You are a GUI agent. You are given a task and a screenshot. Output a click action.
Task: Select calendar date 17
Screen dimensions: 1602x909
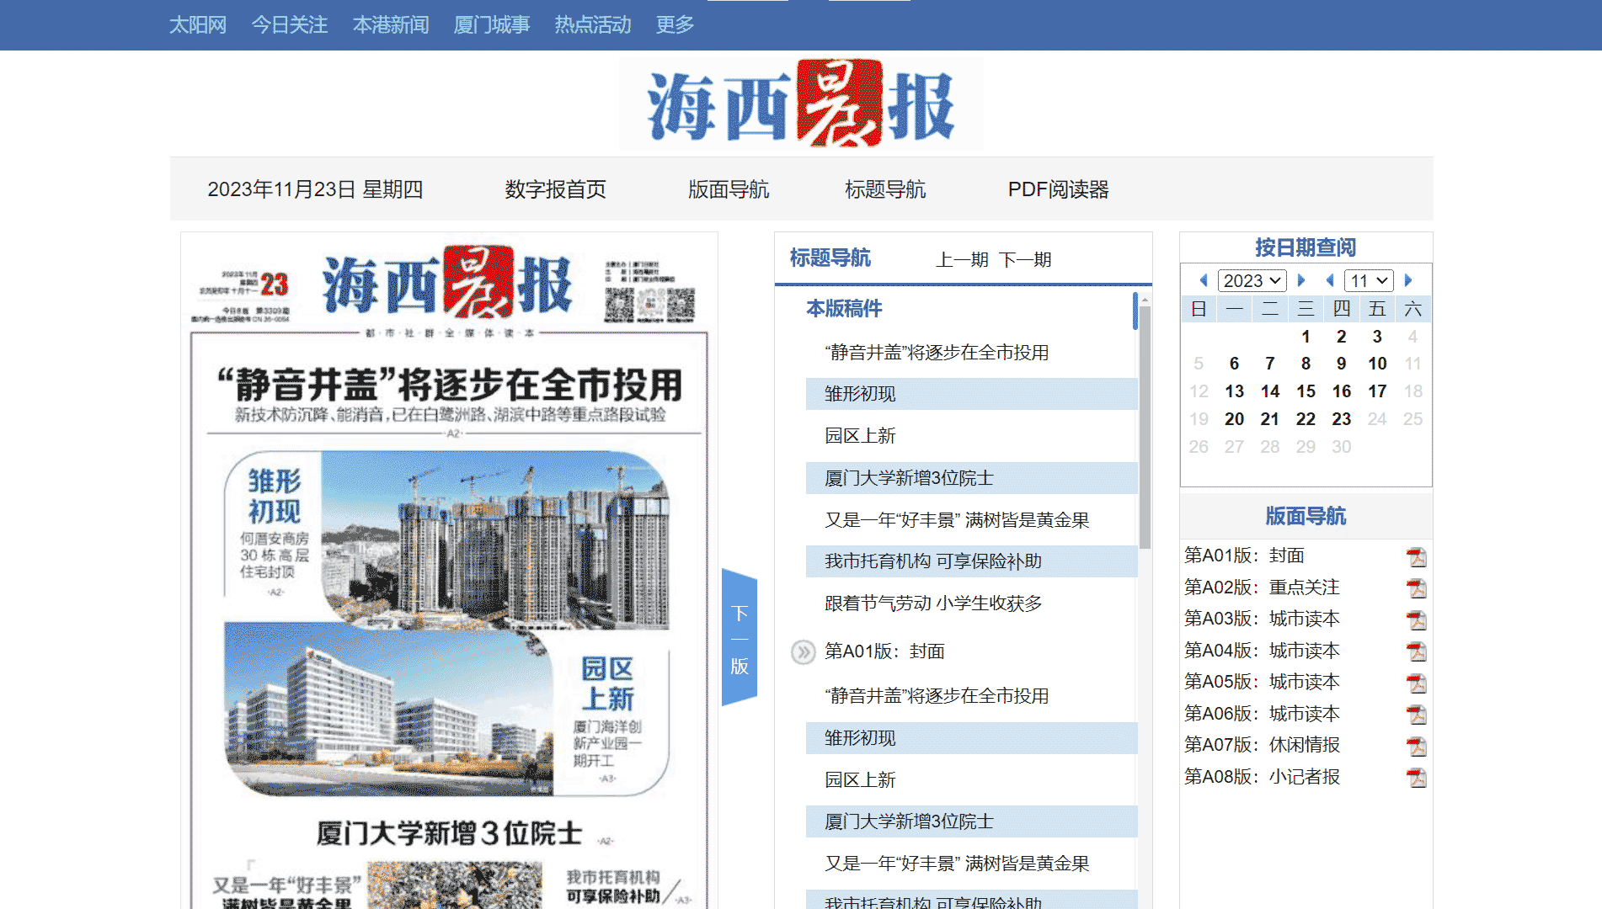[1377, 391]
